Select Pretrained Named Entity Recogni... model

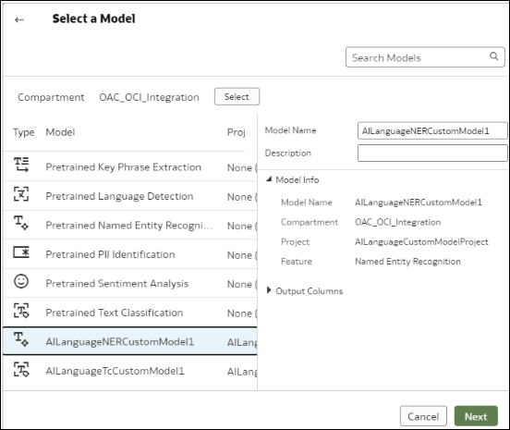click(129, 226)
